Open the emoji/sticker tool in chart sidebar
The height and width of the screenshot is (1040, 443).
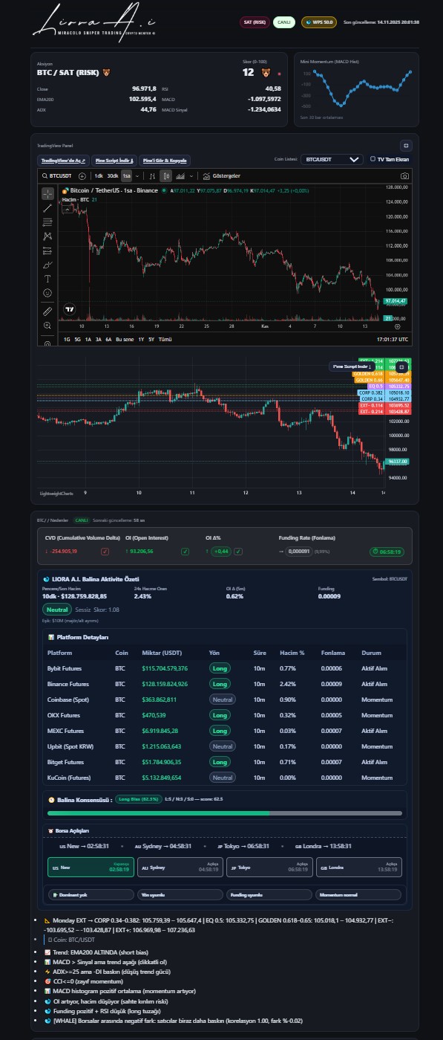coord(47,292)
